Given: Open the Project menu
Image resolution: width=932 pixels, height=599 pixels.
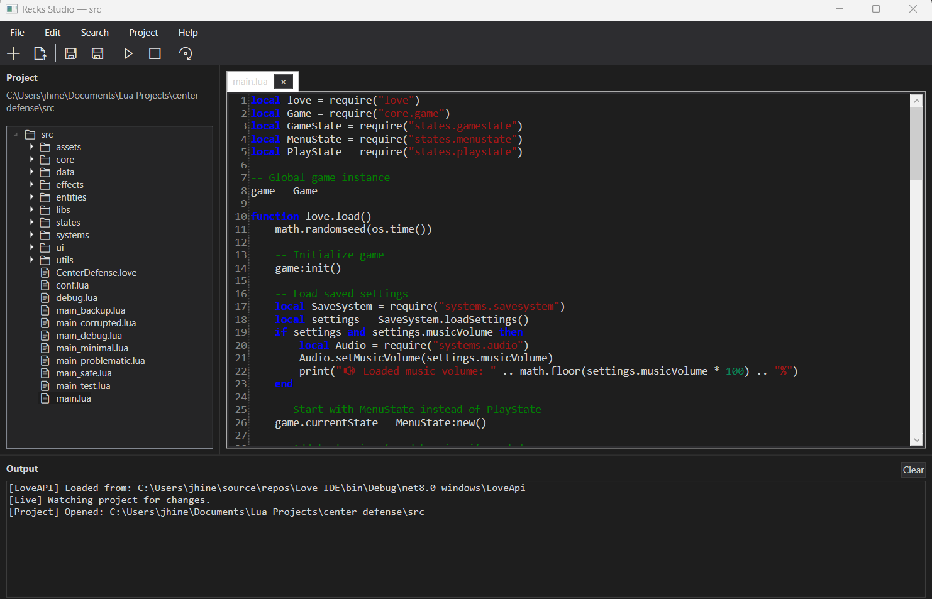Looking at the screenshot, I should [x=143, y=33].
